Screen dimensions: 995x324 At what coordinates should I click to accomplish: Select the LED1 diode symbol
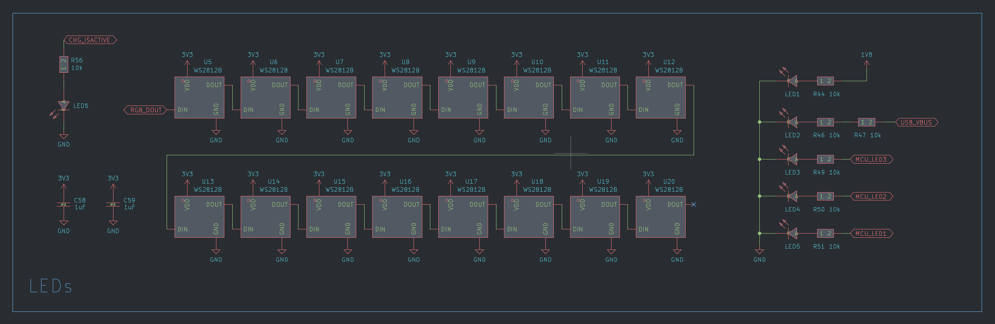(x=792, y=81)
